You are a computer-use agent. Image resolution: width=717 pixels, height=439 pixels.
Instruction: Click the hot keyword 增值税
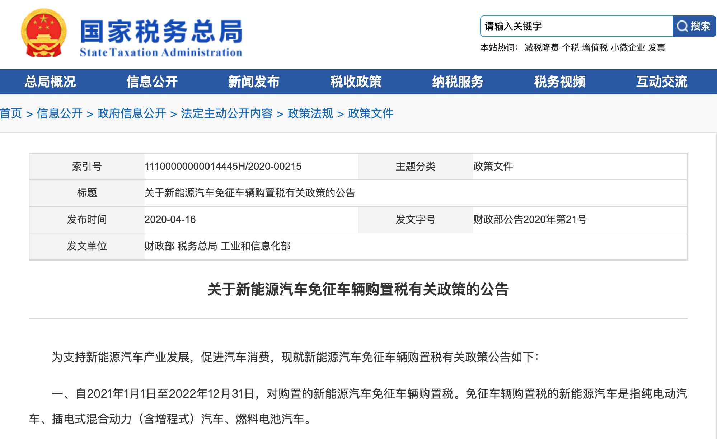pyautogui.click(x=595, y=48)
